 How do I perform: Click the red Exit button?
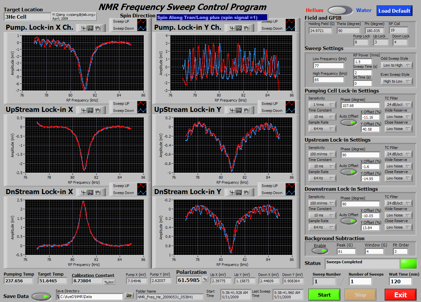coord(401,295)
